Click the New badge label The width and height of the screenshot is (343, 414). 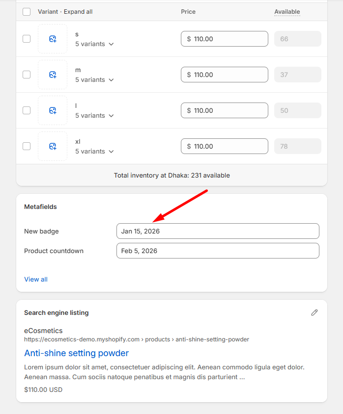point(41,232)
